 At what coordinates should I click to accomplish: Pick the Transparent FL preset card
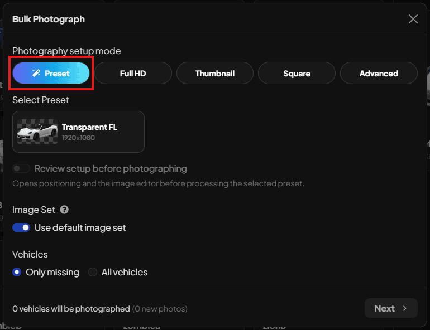(78, 132)
